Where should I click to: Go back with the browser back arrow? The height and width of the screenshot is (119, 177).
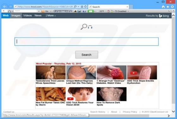click(x=5, y=7)
